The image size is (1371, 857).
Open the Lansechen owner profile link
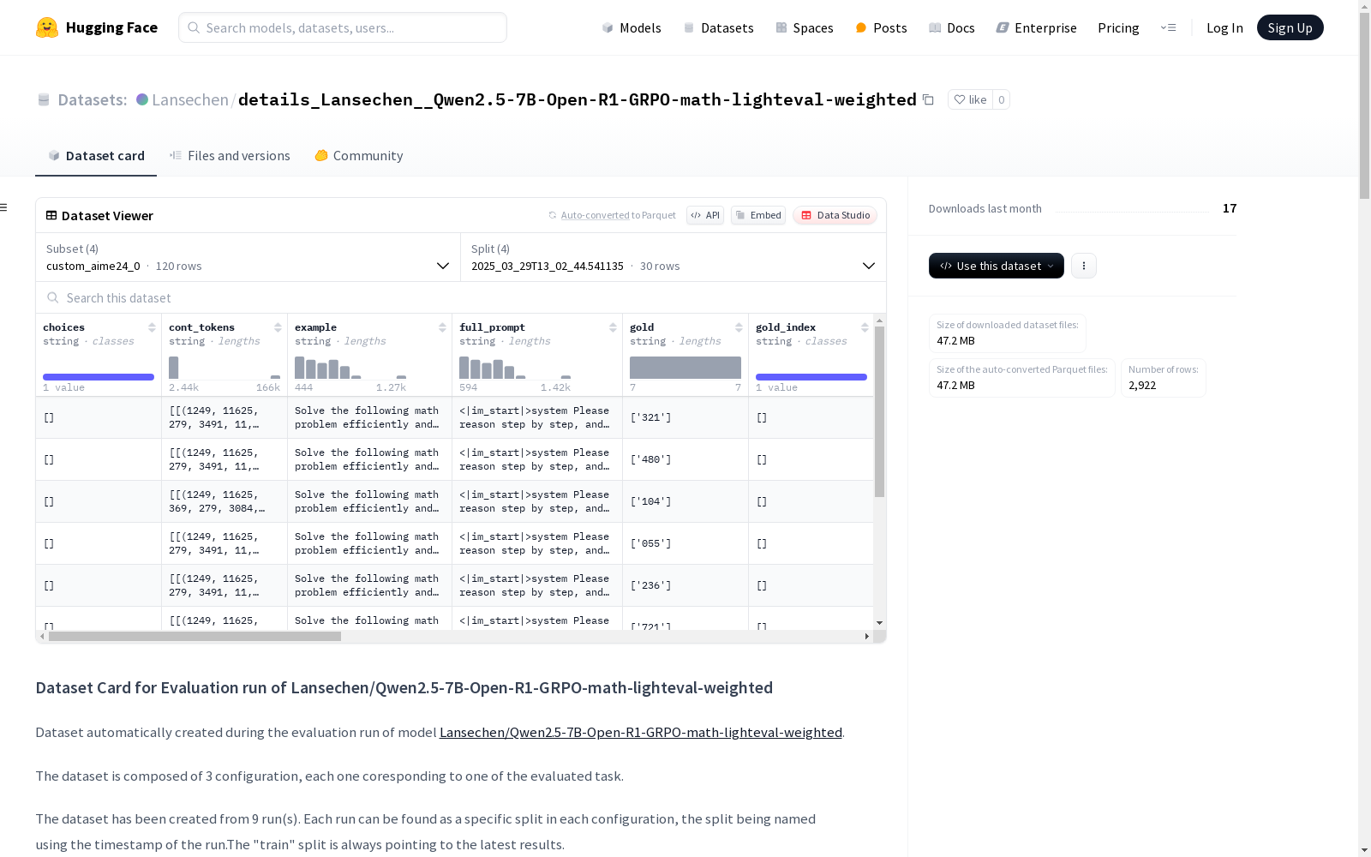pyautogui.click(x=190, y=99)
